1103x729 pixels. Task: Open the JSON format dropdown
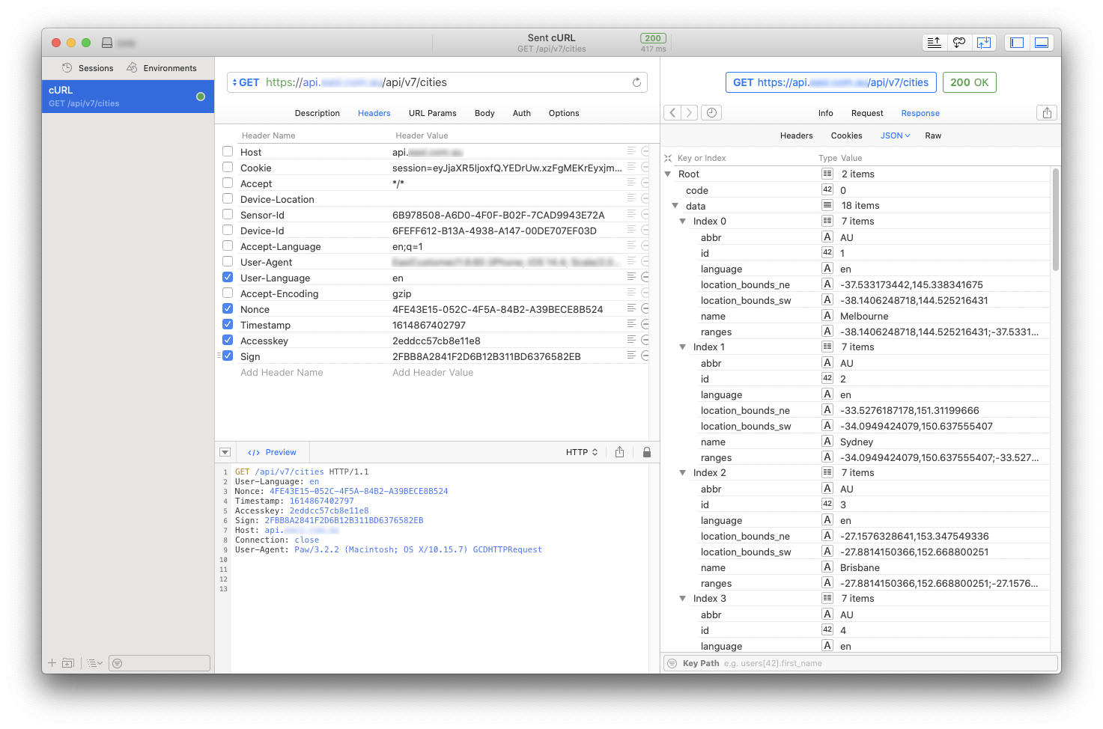(x=895, y=135)
